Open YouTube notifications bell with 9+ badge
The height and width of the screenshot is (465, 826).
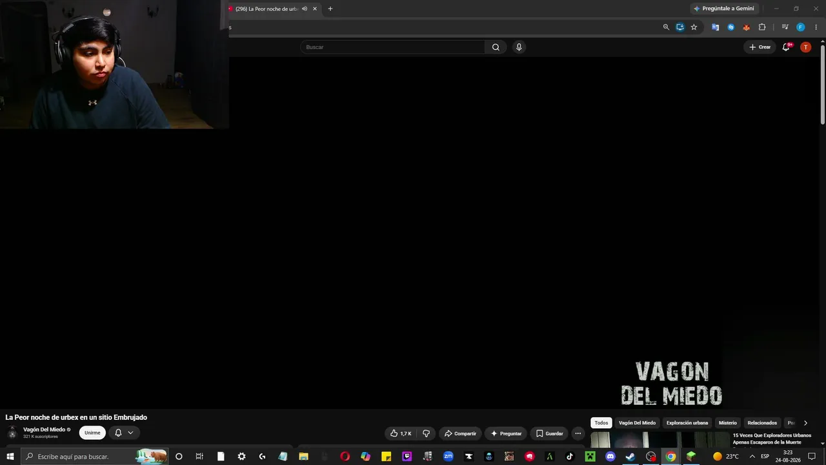pyautogui.click(x=786, y=47)
